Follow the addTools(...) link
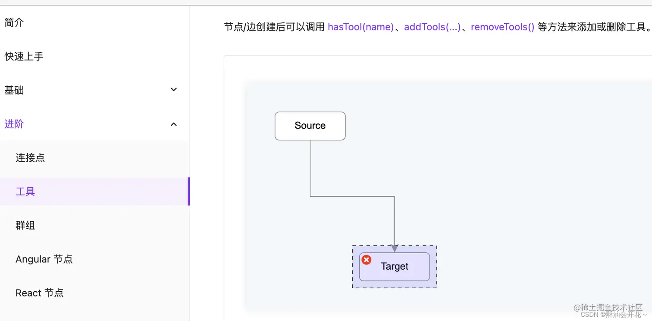The width and height of the screenshot is (652, 321). pyautogui.click(x=432, y=27)
